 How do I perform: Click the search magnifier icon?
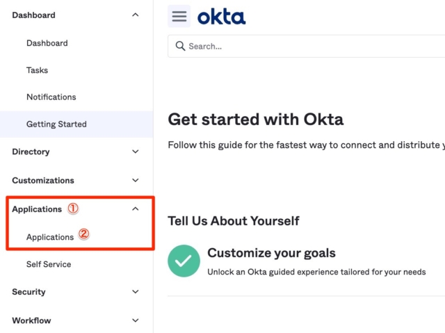(x=180, y=46)
